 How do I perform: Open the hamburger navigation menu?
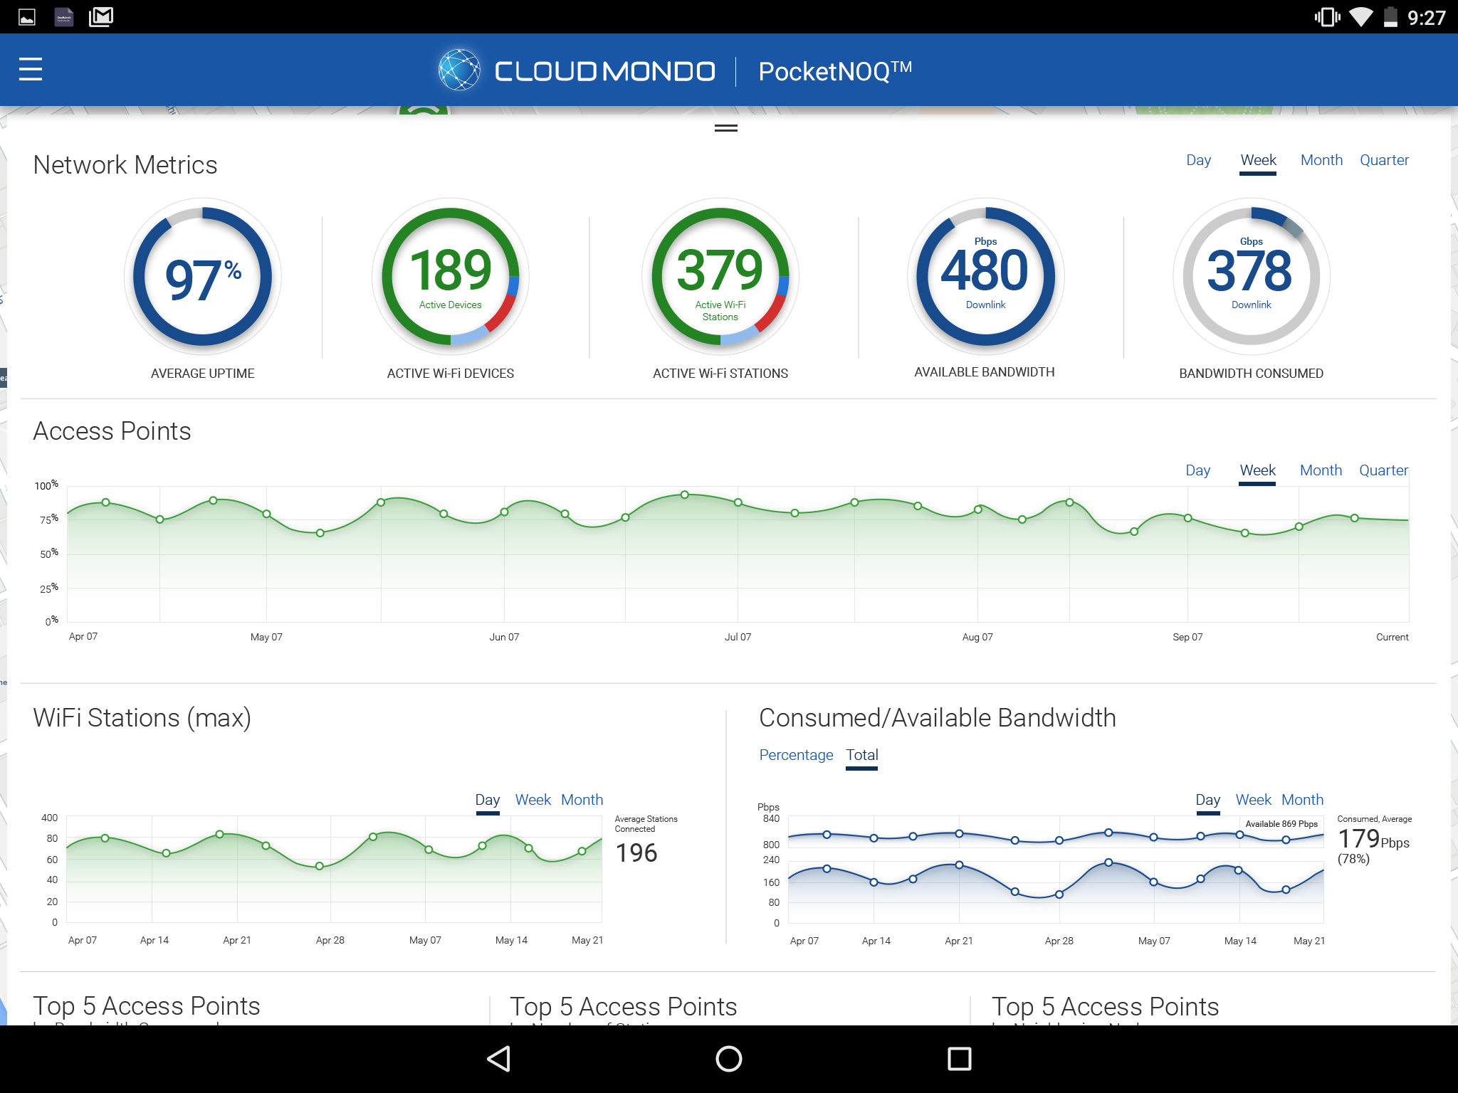(31, 70)
